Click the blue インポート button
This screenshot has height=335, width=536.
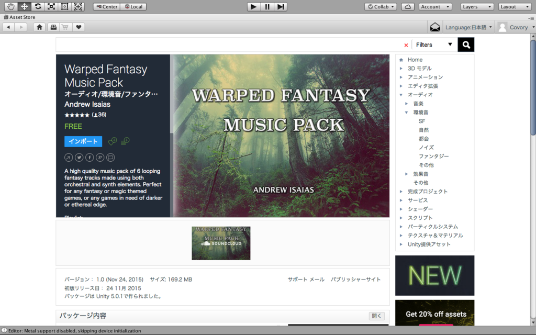(x=83, y=141)
